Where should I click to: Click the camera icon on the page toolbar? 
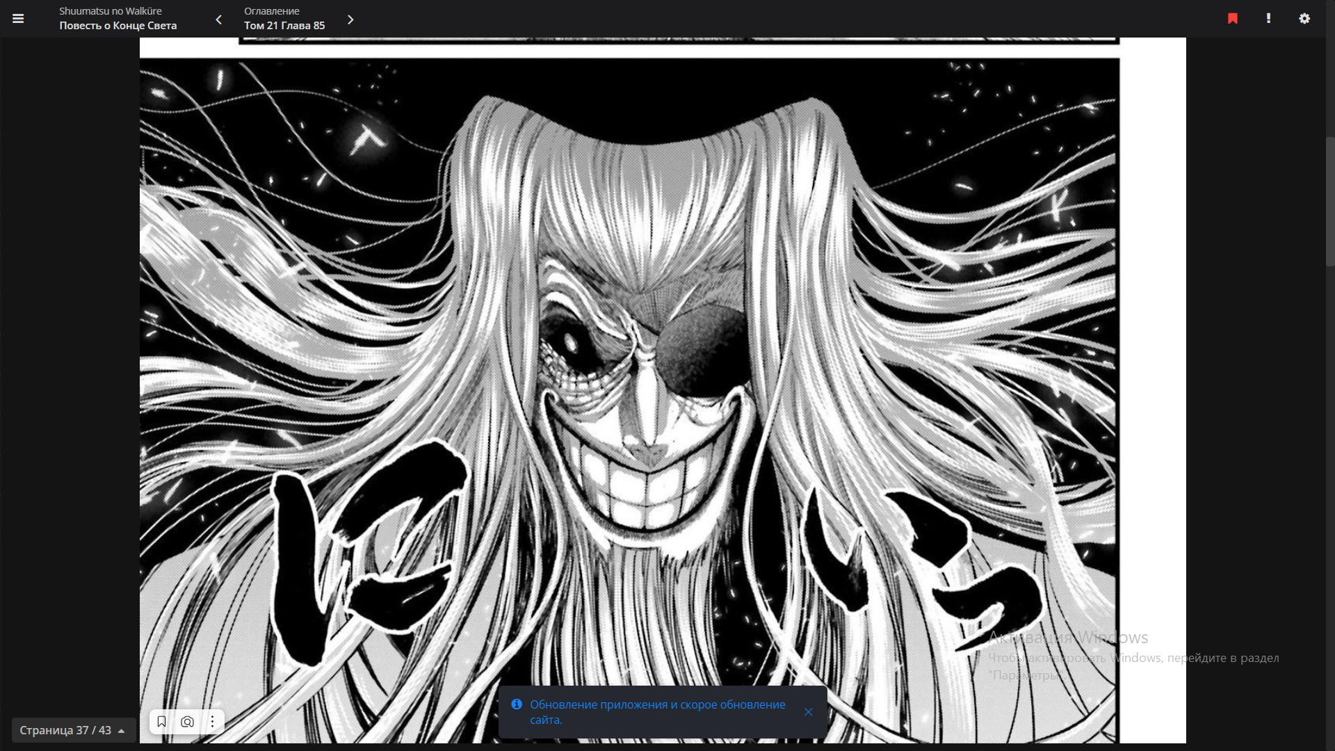(x=187, y=722)
